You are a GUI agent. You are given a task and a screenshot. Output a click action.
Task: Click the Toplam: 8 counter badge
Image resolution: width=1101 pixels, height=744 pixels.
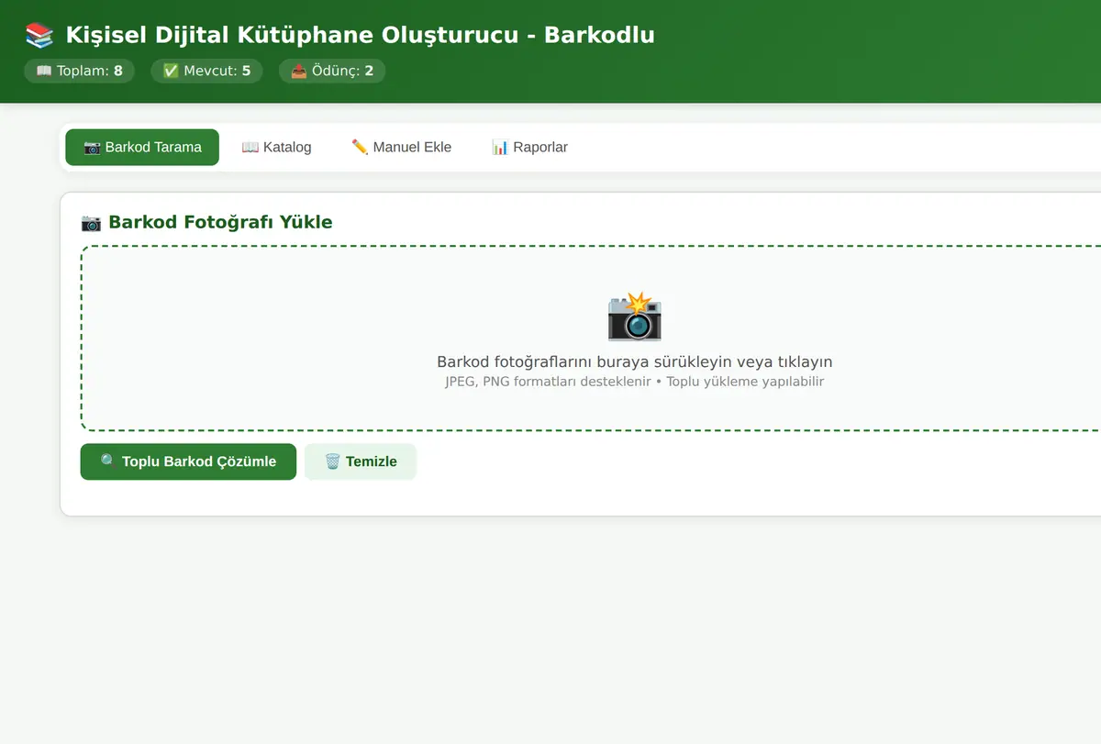[79, 71]
